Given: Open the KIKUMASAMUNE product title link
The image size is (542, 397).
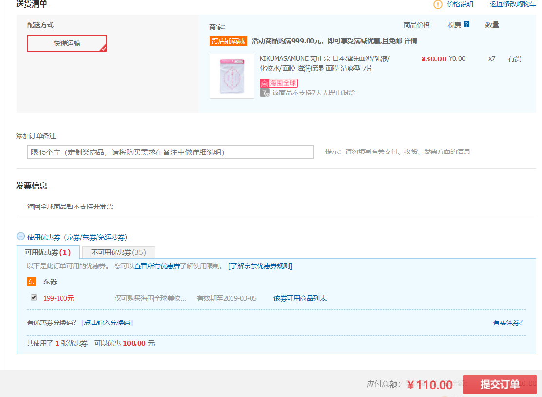Looking at the screenshot, I should coord(325,64).
